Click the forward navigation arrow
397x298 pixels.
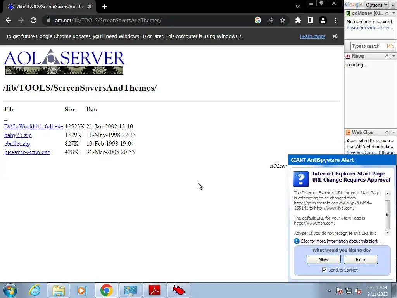(x=21, y=20)
